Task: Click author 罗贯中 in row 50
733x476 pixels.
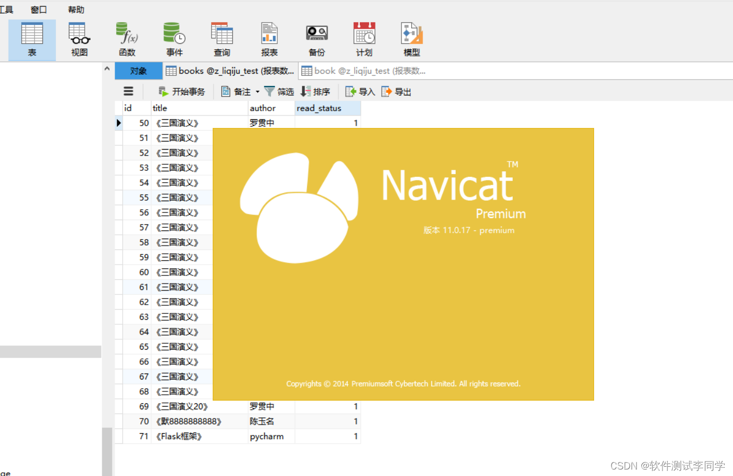Action: click(271, 123)
